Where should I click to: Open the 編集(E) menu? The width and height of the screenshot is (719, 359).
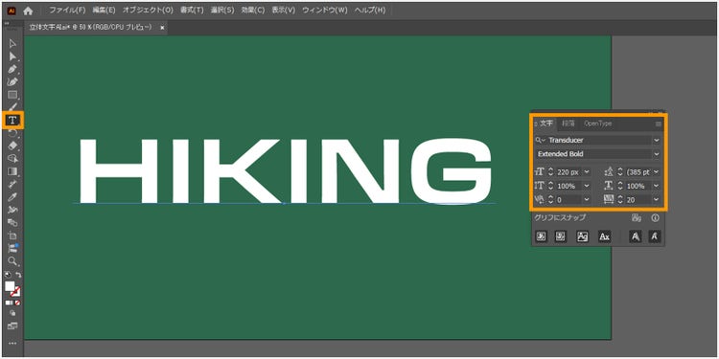104,11
